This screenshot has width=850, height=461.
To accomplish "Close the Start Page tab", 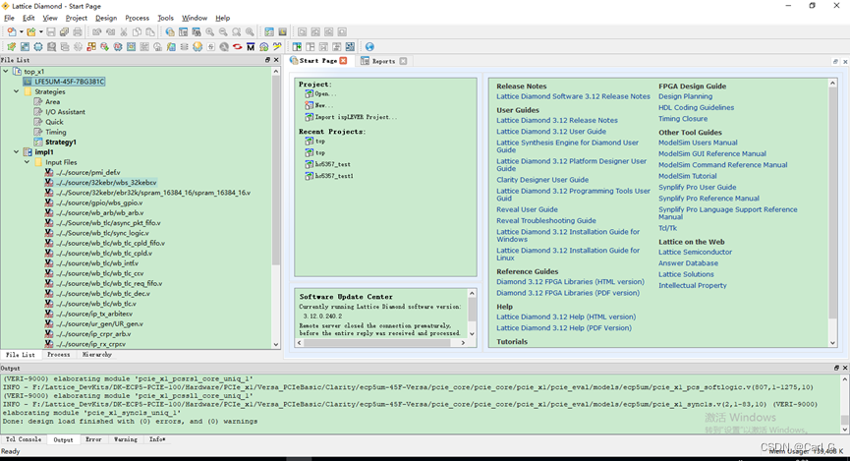I will coord(343,61).
